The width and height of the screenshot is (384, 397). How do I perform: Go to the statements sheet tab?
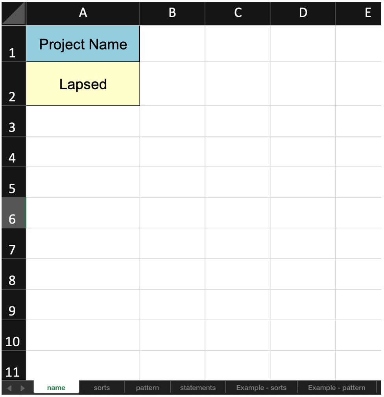(x=198, y=388)
